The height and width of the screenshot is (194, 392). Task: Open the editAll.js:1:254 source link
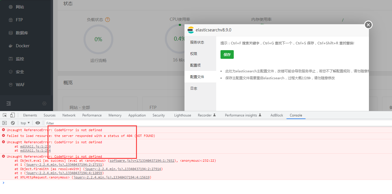coord(35,150)
